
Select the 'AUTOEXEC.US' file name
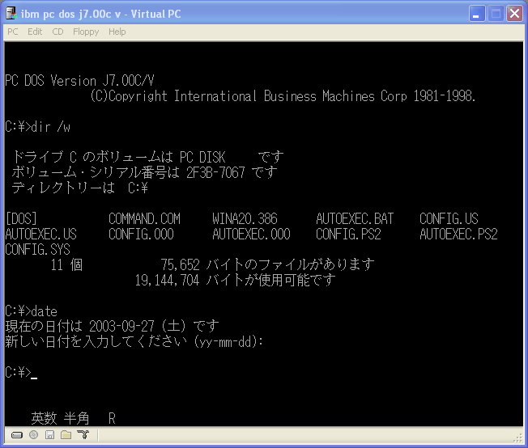(x=41, y=234)
